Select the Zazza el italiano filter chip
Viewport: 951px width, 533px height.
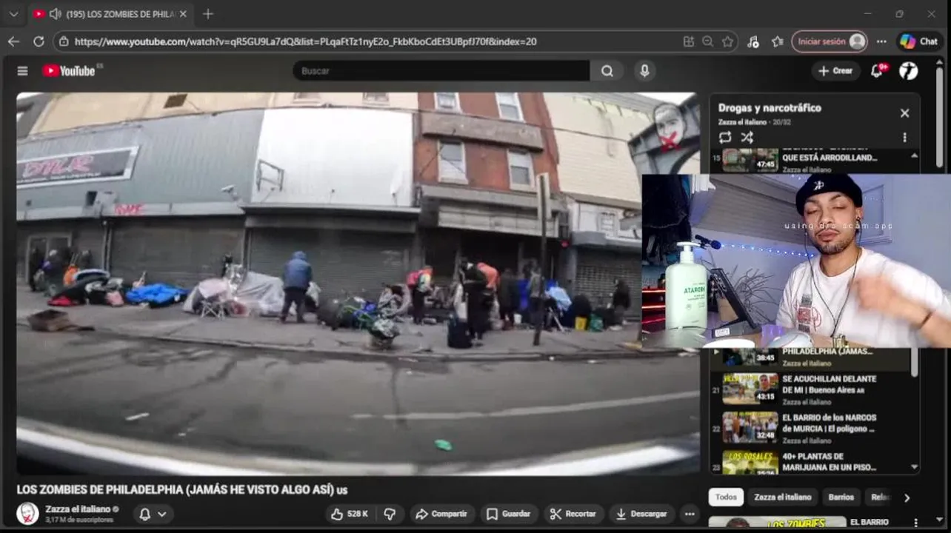point(783,497)
